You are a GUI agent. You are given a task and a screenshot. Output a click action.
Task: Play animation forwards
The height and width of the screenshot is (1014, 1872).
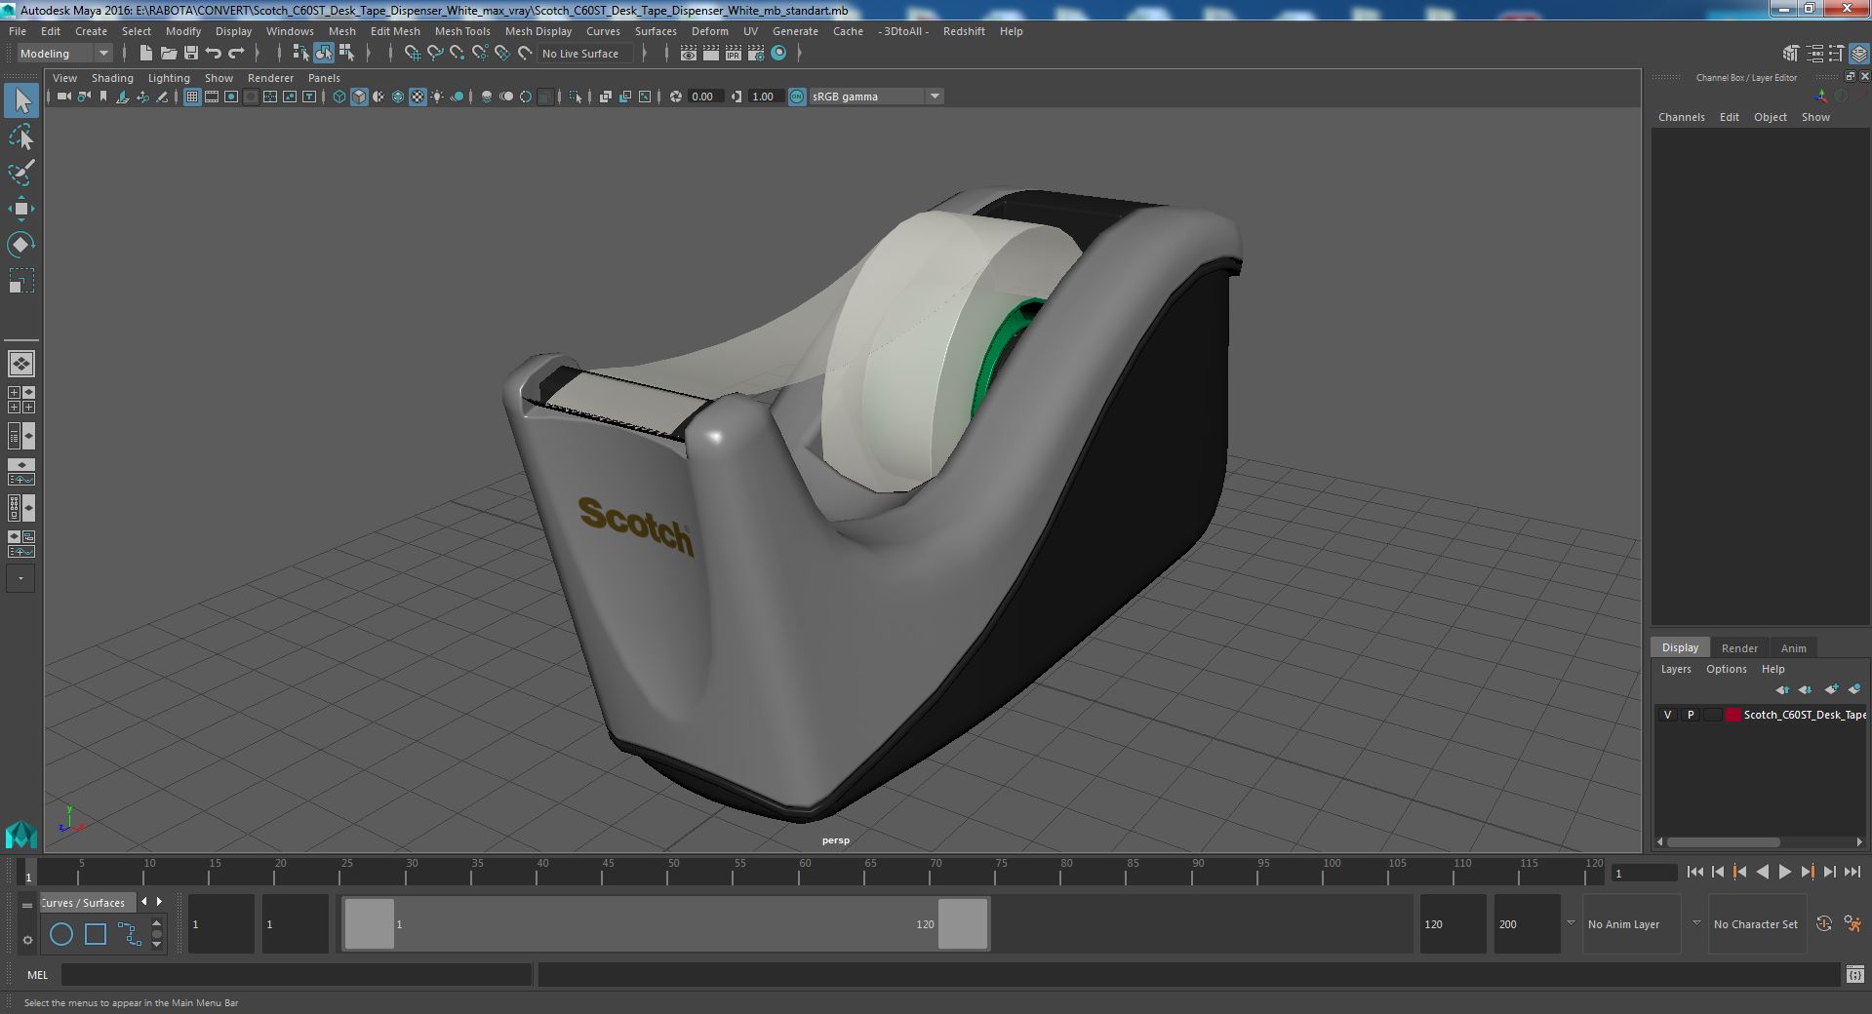(1784, 873)
